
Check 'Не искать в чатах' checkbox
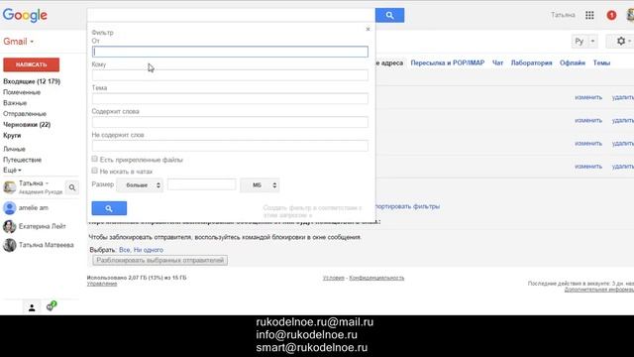[95, 171]
